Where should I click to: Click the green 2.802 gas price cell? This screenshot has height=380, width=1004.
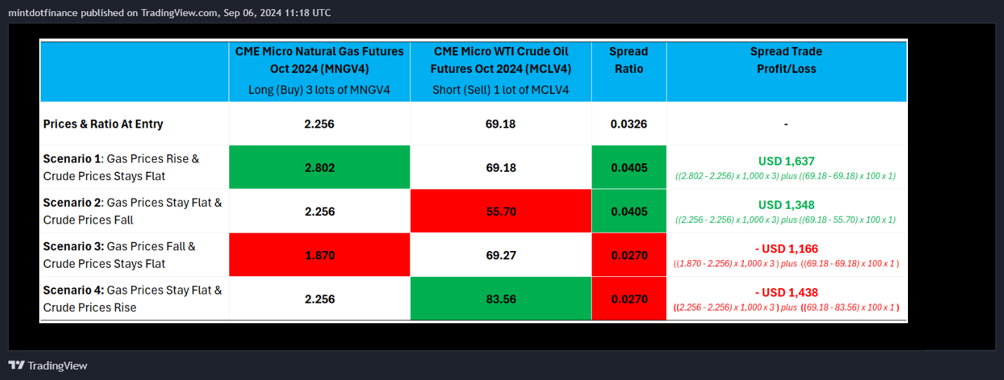click(x=319, y=168)
